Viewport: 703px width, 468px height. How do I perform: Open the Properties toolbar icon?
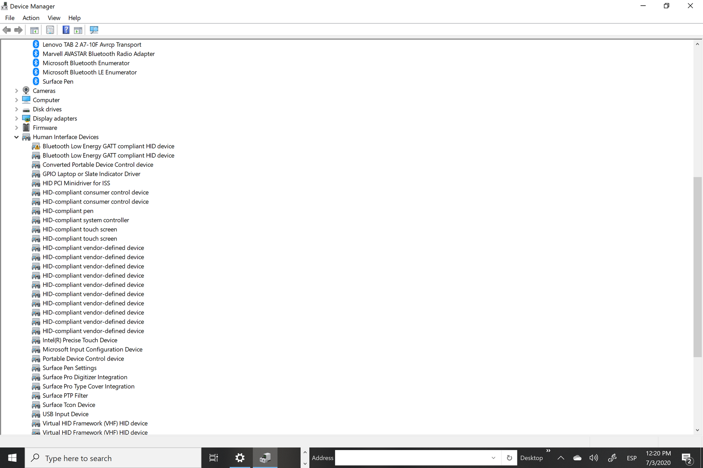click(x=50, y=30)
